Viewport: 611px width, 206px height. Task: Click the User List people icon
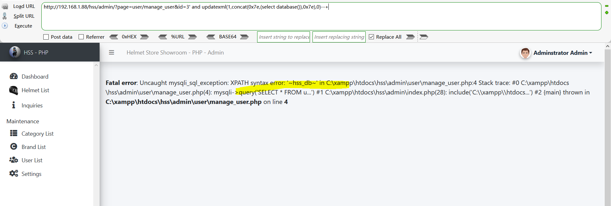coord(14,160)
